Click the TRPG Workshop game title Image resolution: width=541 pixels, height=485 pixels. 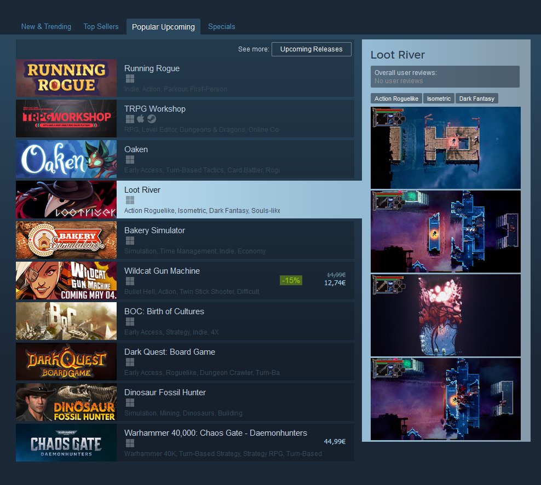click(155, 109)
